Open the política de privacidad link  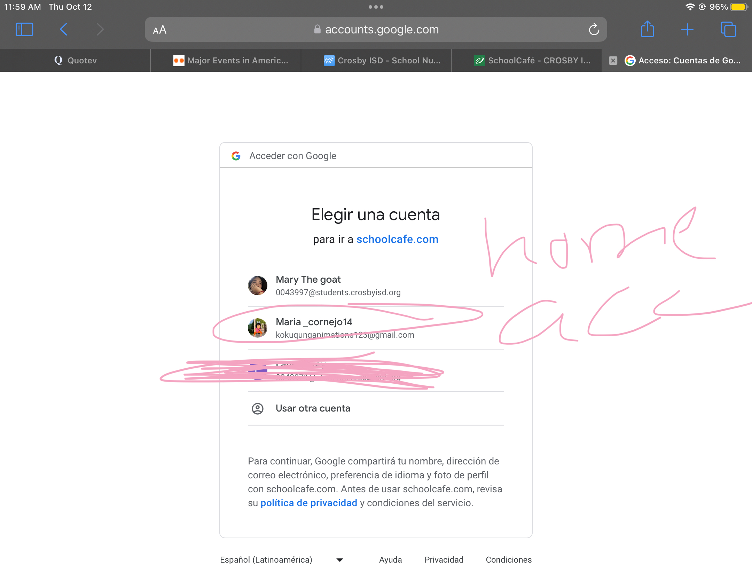pyautogui.click(x=308, y=503)
